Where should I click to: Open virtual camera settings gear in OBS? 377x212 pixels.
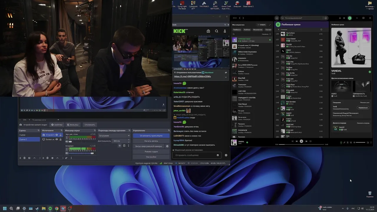click(167, 146)
